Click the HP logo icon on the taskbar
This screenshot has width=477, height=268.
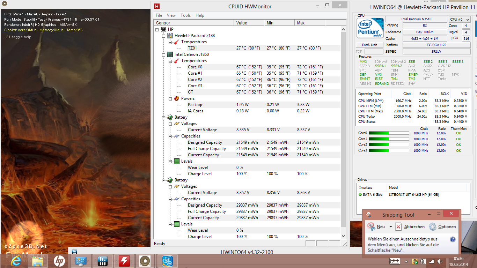point(59,261)
